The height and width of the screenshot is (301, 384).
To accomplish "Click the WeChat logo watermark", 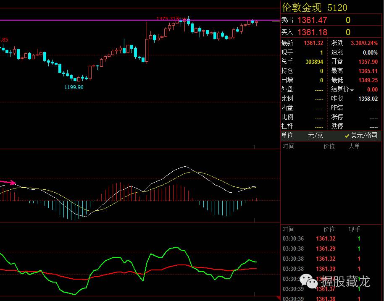I will (x=311, y=282).
